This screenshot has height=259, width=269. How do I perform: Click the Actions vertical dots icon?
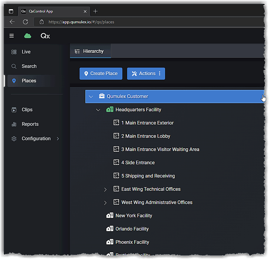160,73
